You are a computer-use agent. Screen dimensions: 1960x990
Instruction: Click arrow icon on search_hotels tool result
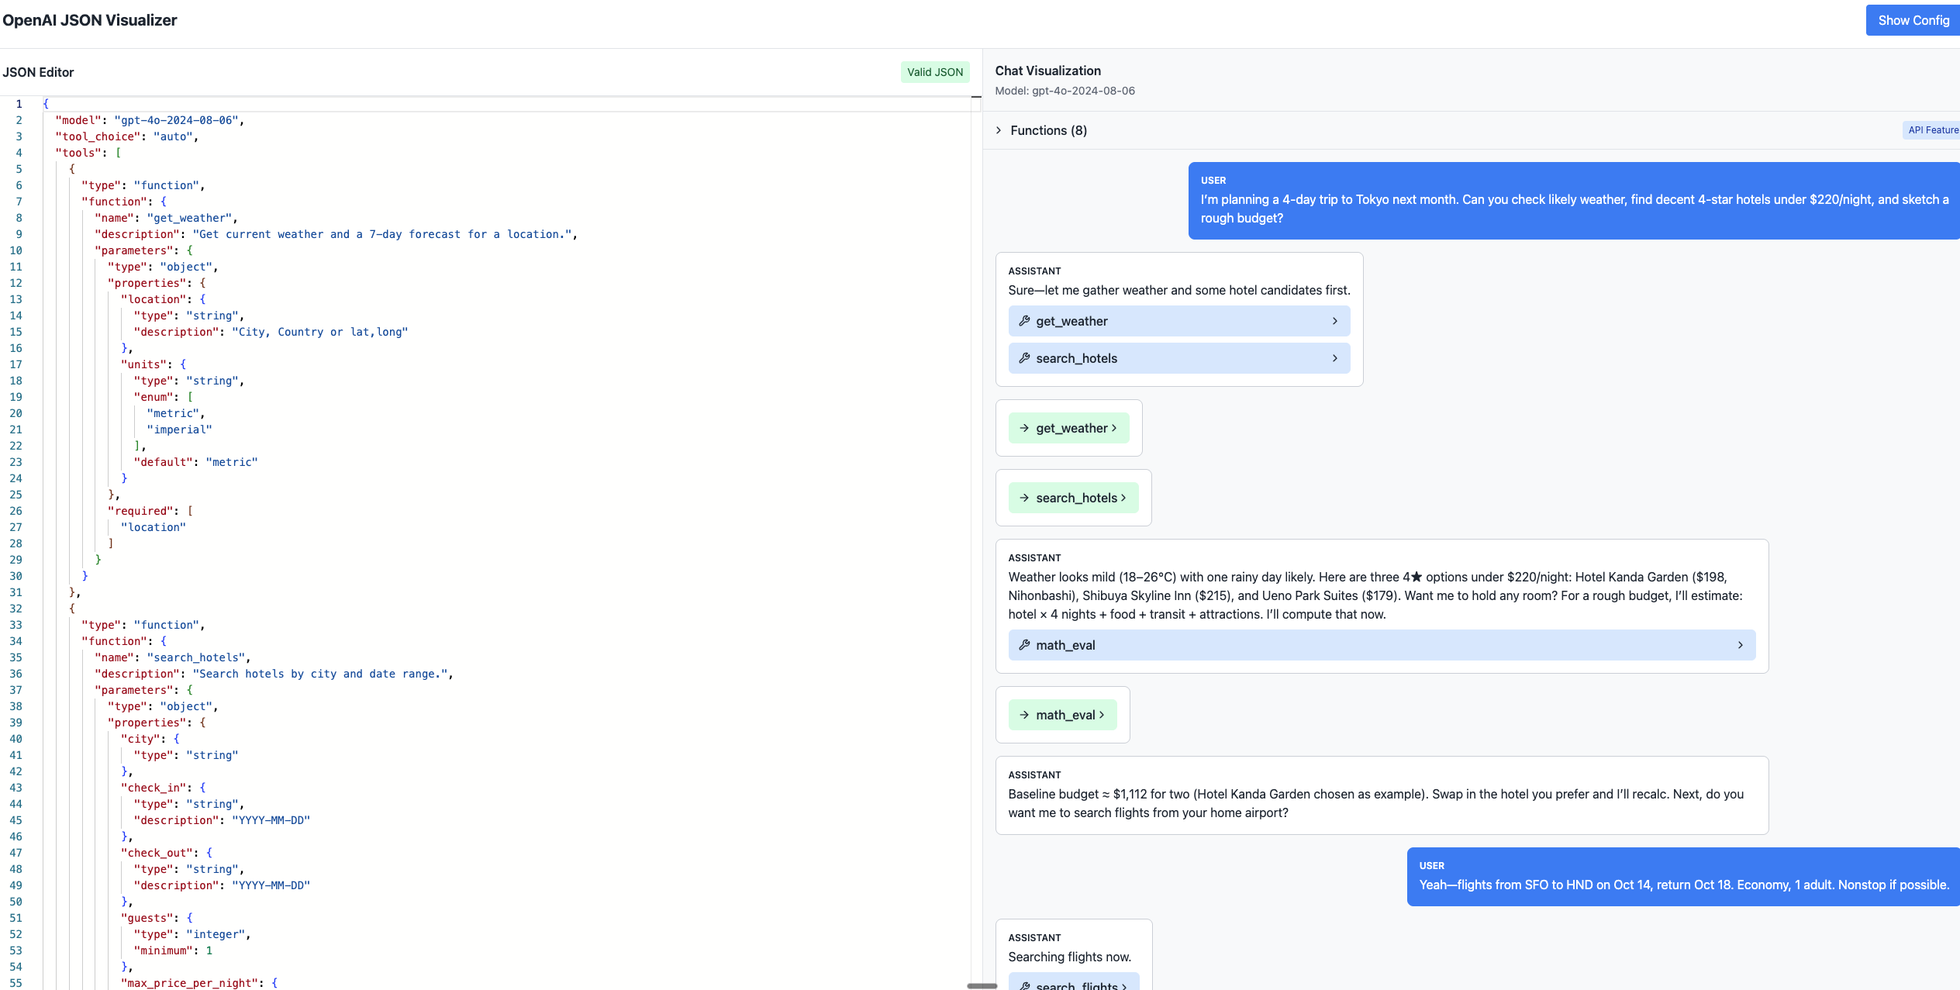pyautogui.click(x=1024, y=498)
